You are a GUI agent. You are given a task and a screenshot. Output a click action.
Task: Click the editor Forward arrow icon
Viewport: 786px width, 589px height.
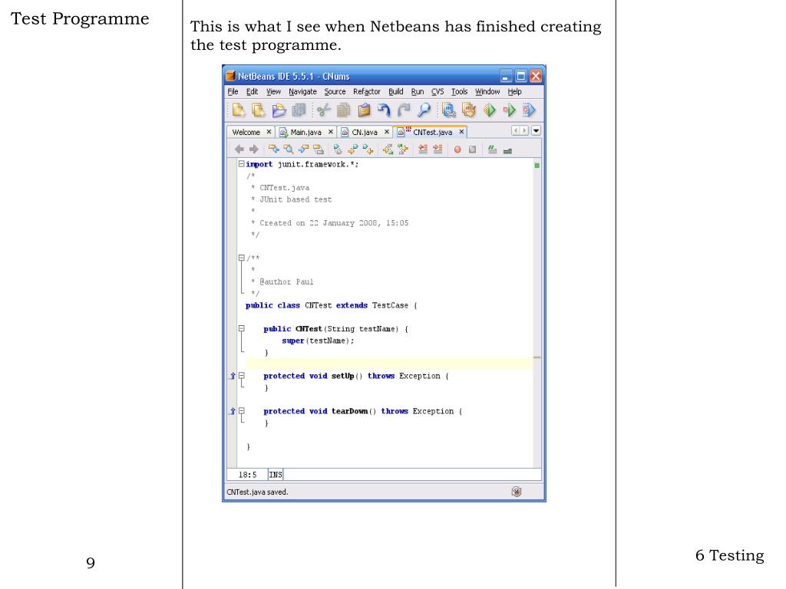[254, 150]
